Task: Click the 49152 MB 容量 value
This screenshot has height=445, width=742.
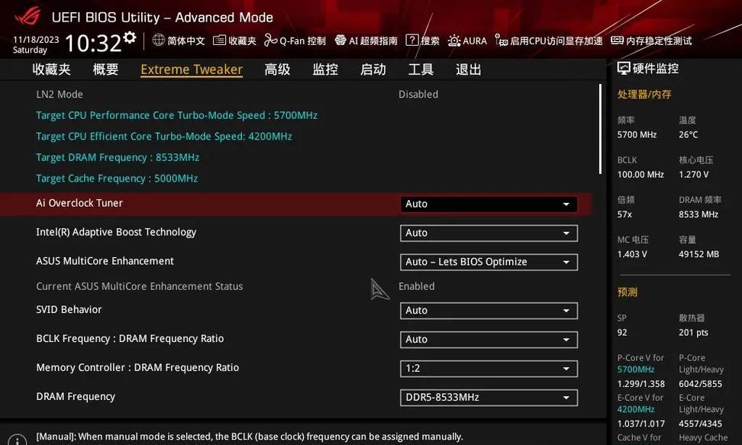Action: [699, 254]
